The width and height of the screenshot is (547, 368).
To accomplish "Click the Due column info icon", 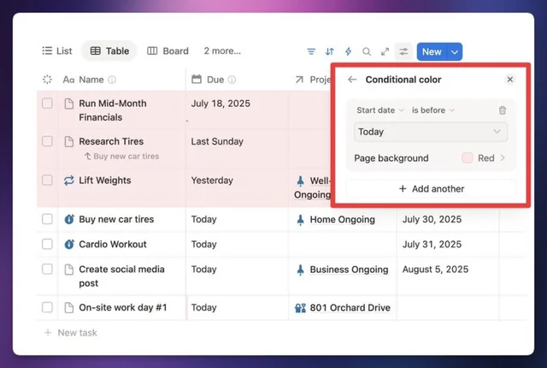I will coord(232,80).
